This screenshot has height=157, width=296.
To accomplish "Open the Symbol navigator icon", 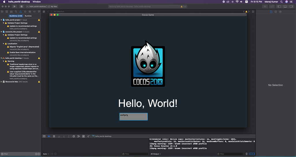I will 11,12.
